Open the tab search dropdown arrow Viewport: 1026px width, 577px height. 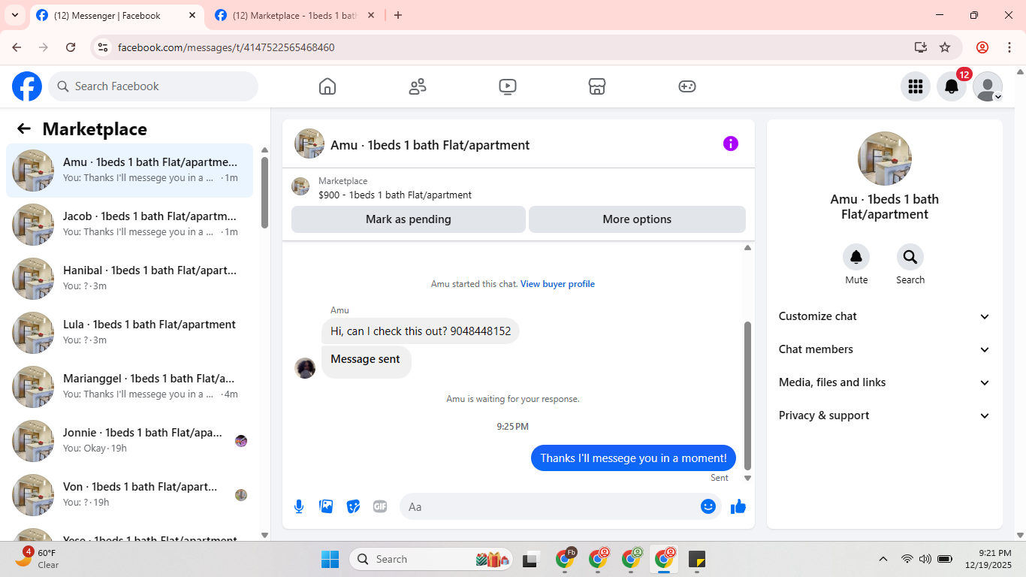point(15,15)
